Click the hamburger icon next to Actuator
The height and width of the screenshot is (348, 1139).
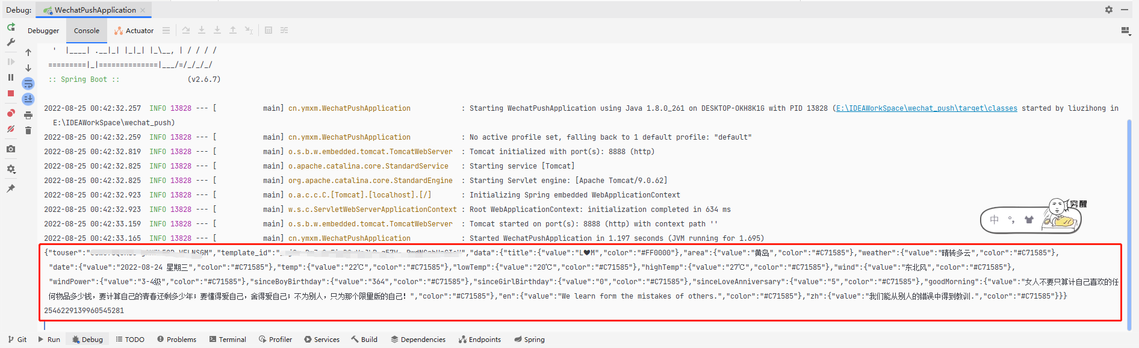tap(166, 30)
